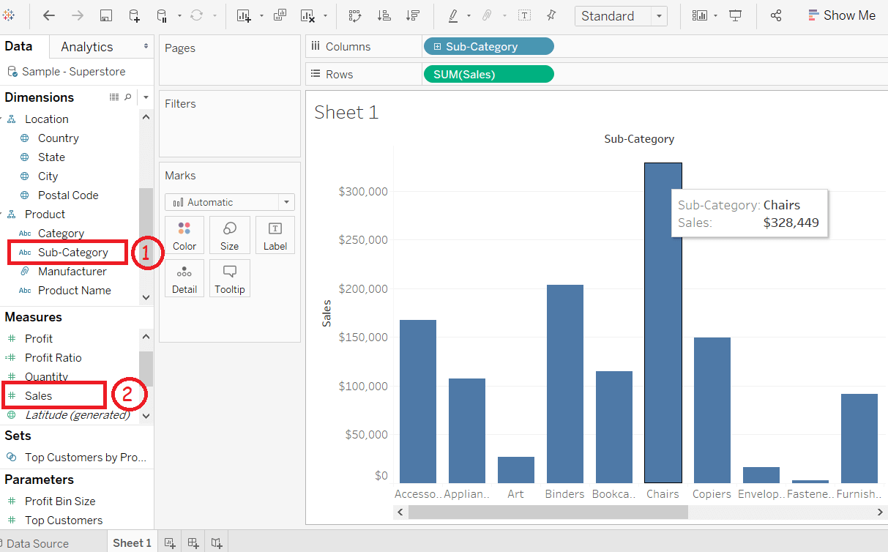Viewport: 888px width, 552px height.
Task: Add new worksheet tab at the bottom
Action: coord(170,542)
